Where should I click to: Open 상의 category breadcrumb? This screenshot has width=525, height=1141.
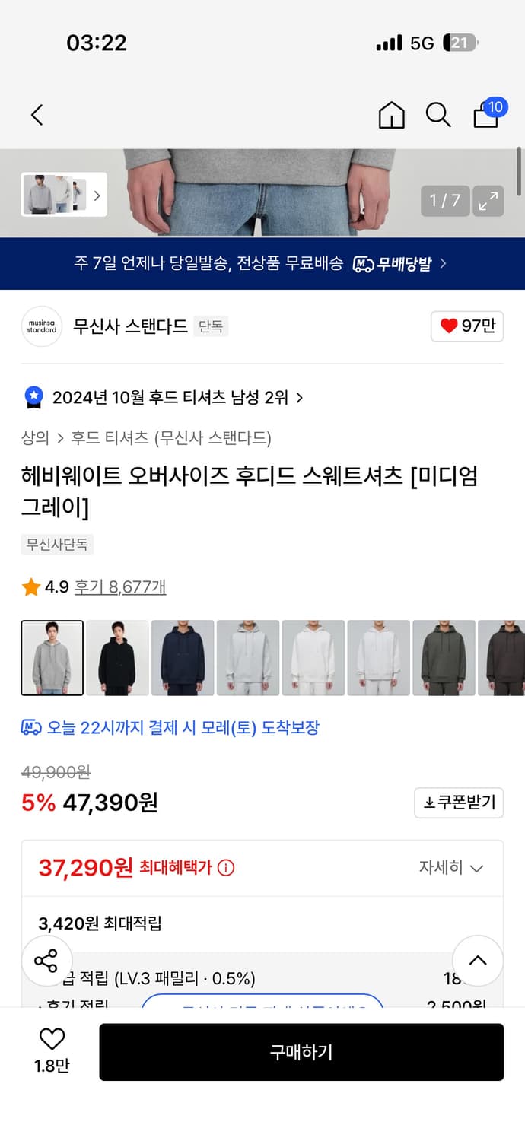(35, 438)
